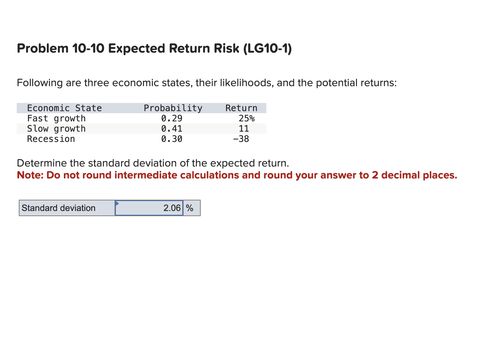Select the probability value 0.29
The width and height of the screenshot is (479, 343).
point(172,118)
